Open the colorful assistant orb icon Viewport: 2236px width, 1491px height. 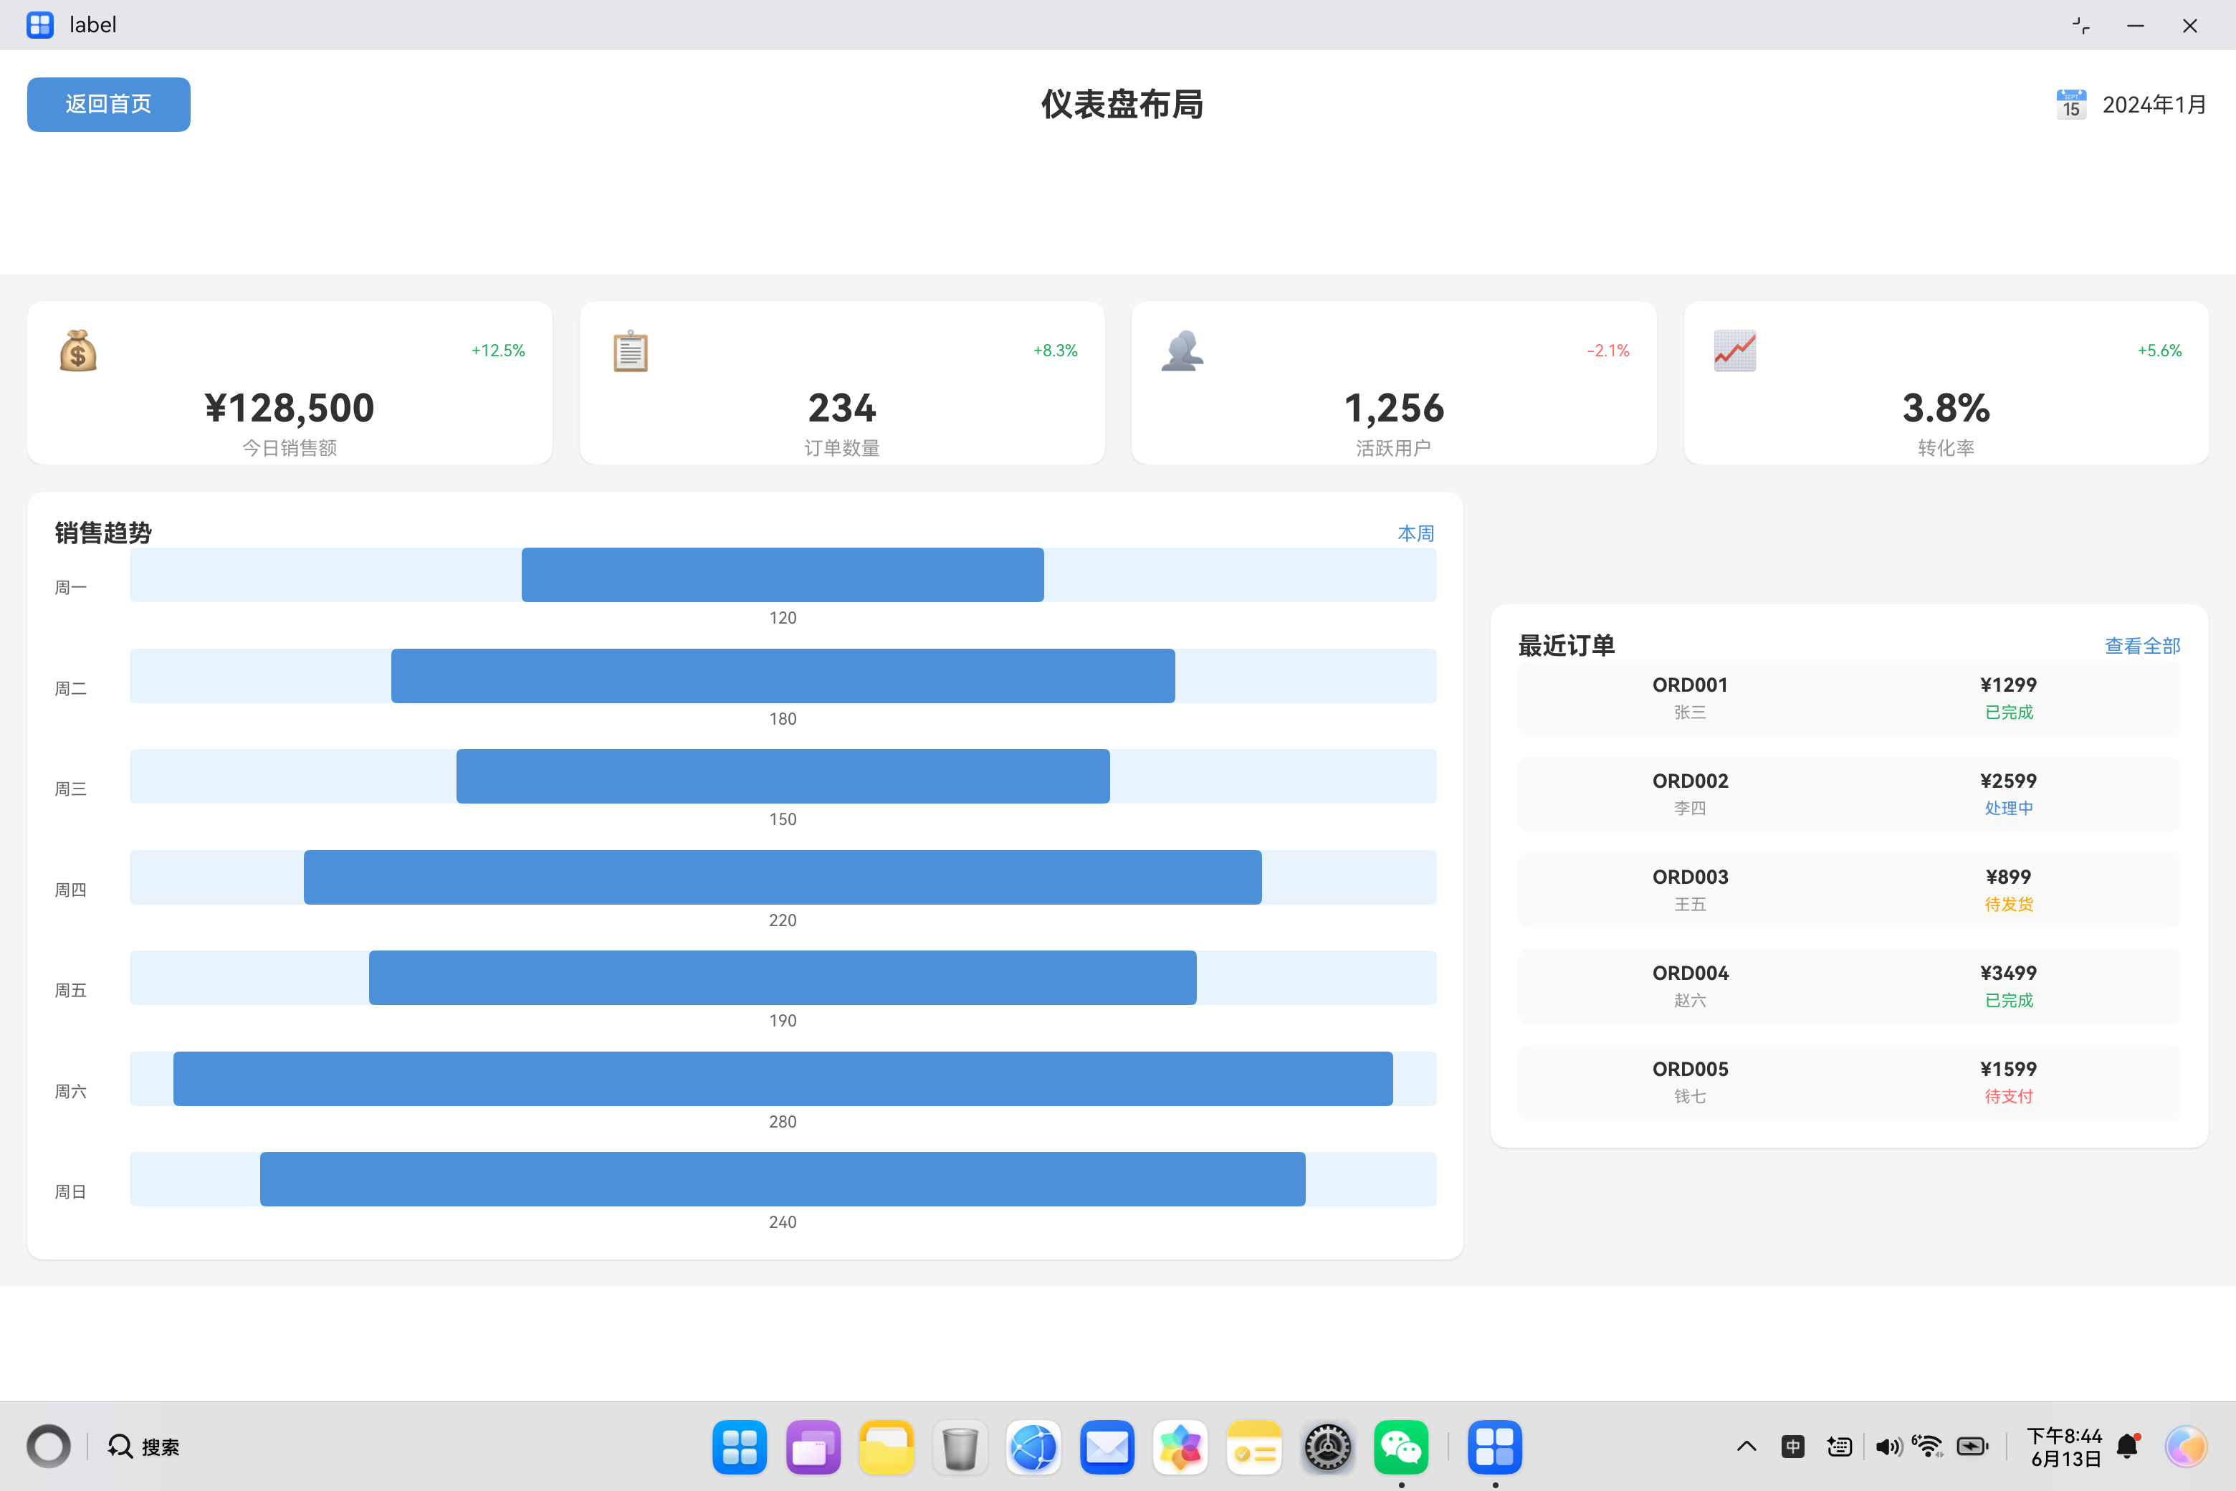pyautogui.click(x=2186, y=1447)
